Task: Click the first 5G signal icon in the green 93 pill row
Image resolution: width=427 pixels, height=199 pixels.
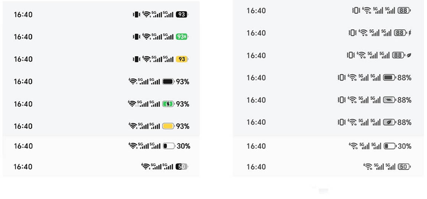Action: pyautogui.click(x=157, y=37)
